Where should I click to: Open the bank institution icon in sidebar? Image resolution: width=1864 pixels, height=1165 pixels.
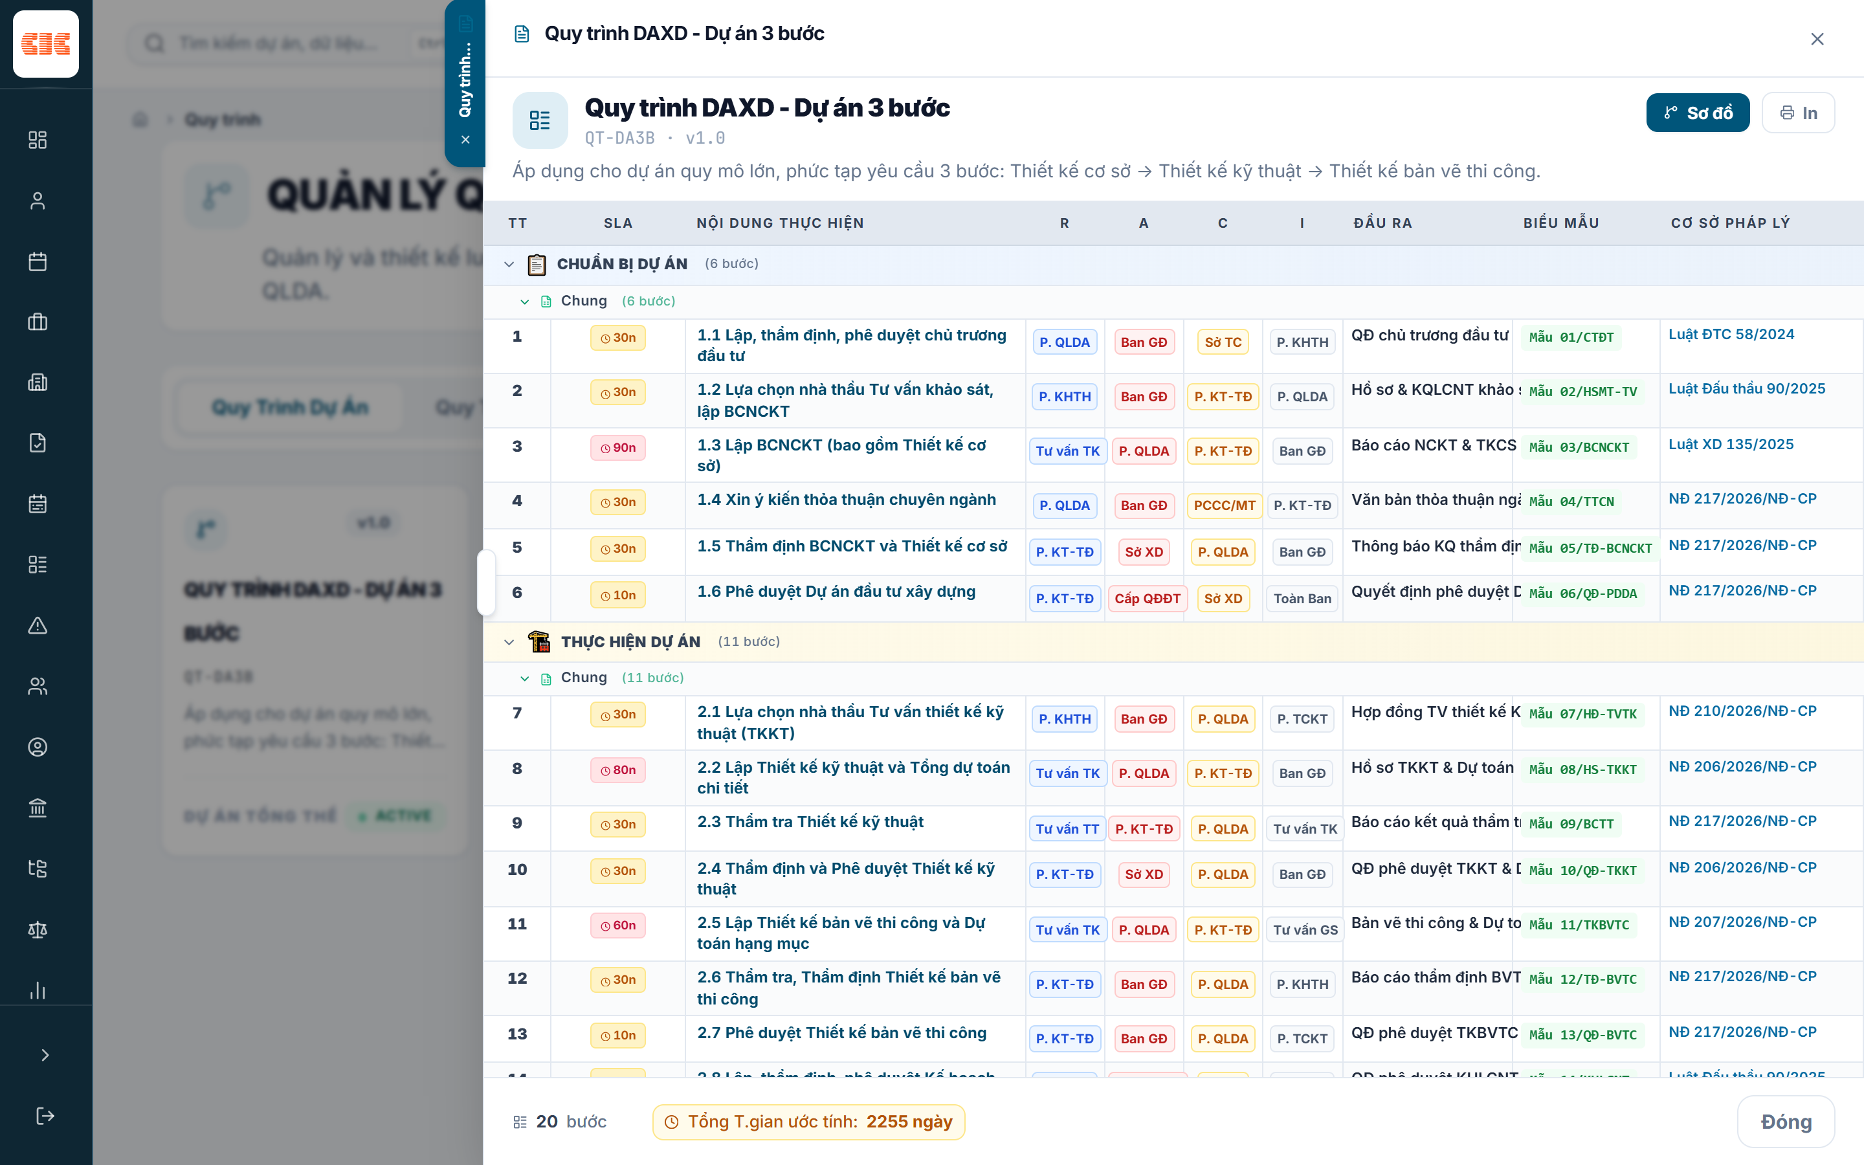tap(38, 808)
